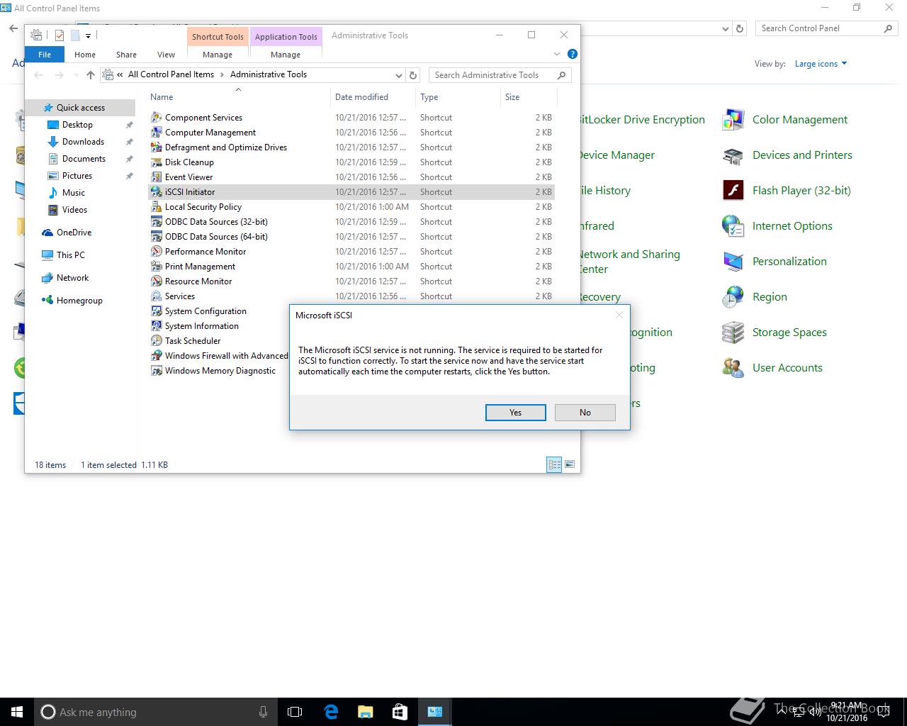907x726 pixels.
Task: Select the Disk Cleanup icon
Action: coord(157,162)
